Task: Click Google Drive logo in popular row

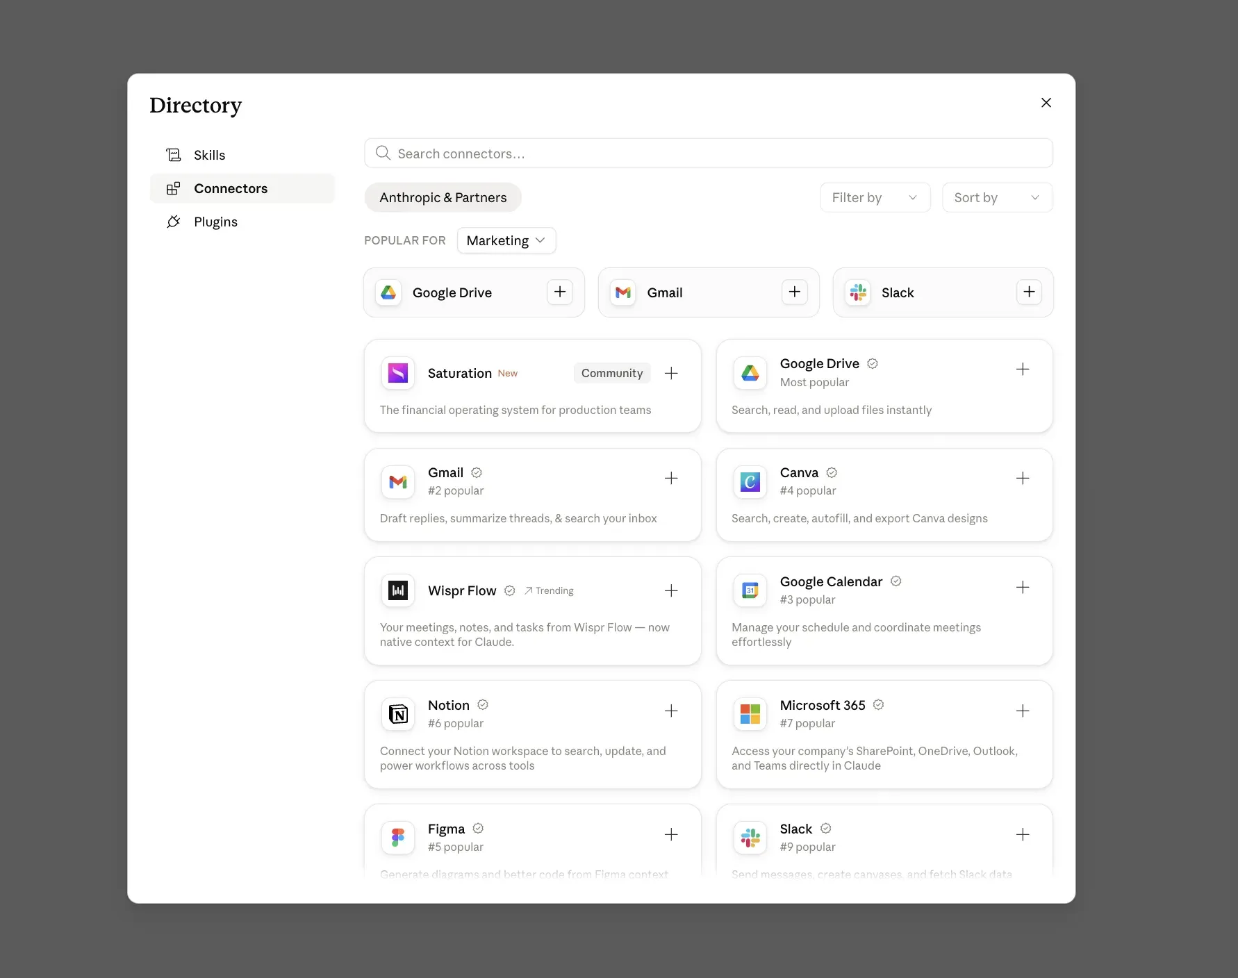Action: click(x=388, y=292)
